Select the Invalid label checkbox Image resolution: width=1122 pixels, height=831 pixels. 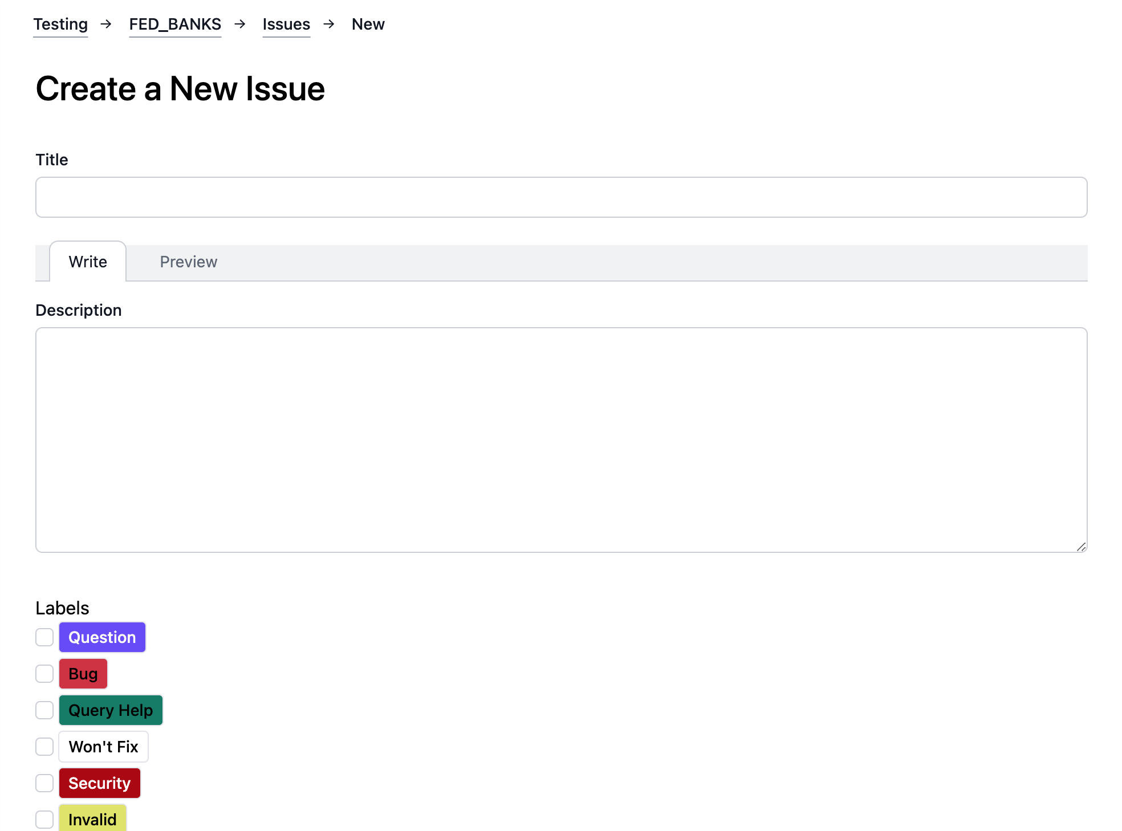(44, 820)
